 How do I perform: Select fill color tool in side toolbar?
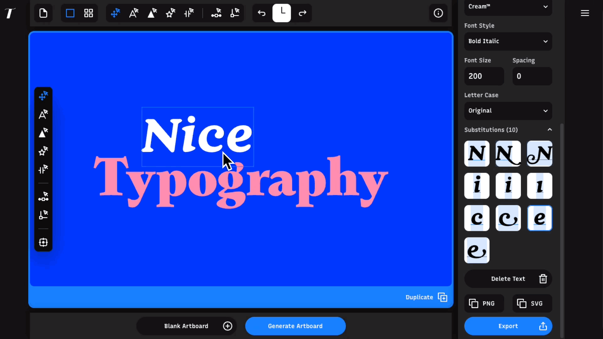pyautogui.click(x=43, y=133)
